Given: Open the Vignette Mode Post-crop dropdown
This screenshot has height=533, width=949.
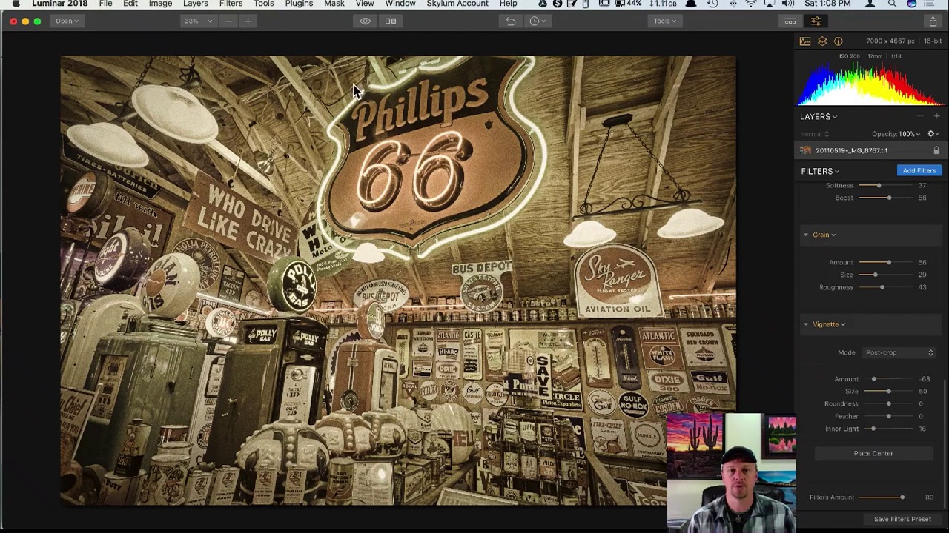Looking at the screenshot, I should (x=899, y=352).
